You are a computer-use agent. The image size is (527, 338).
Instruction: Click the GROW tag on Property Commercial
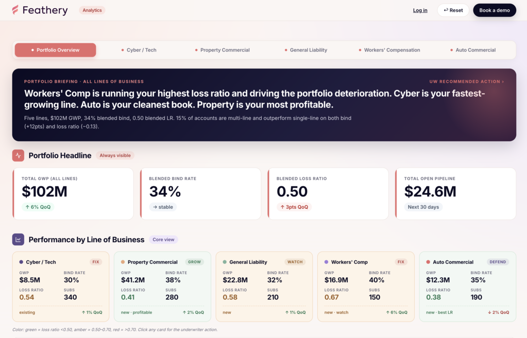coord(194,262)
